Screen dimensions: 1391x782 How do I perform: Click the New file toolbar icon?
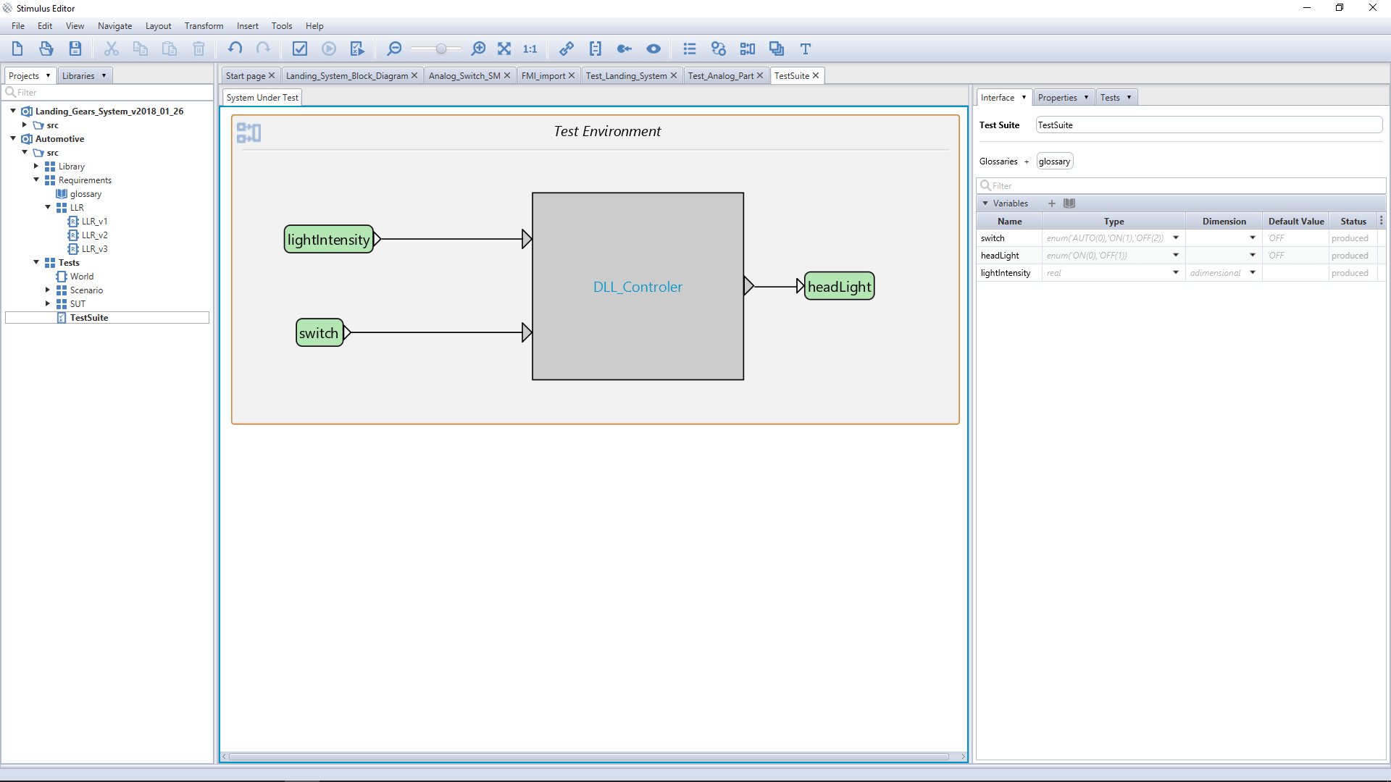click(x=17, y=49)
